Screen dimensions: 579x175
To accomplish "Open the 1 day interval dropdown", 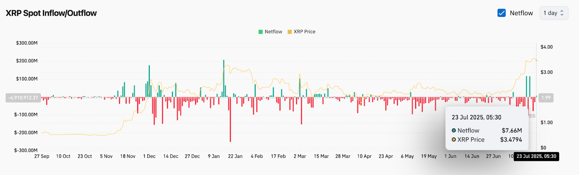I will pyautogui.click(x=554, y=13).
